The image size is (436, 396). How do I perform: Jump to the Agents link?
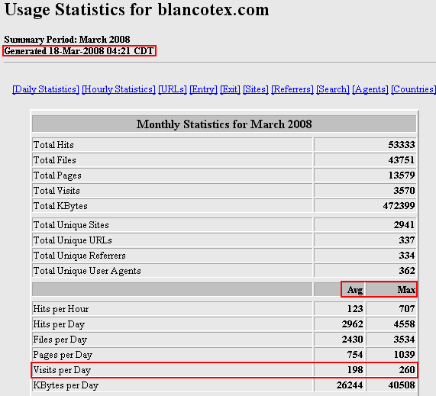tap(370, 89)
